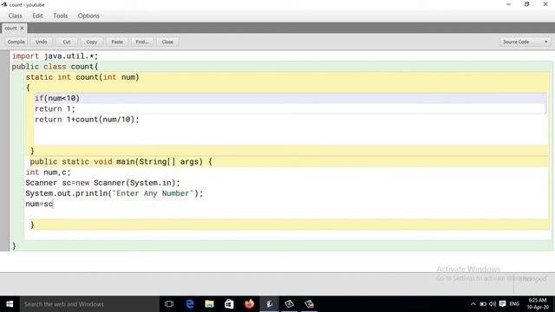Image resolution: width=555 pixels, height=312 pixels.
Task: Switch to BlueJ editor taskbar icon
Action: 270,304
